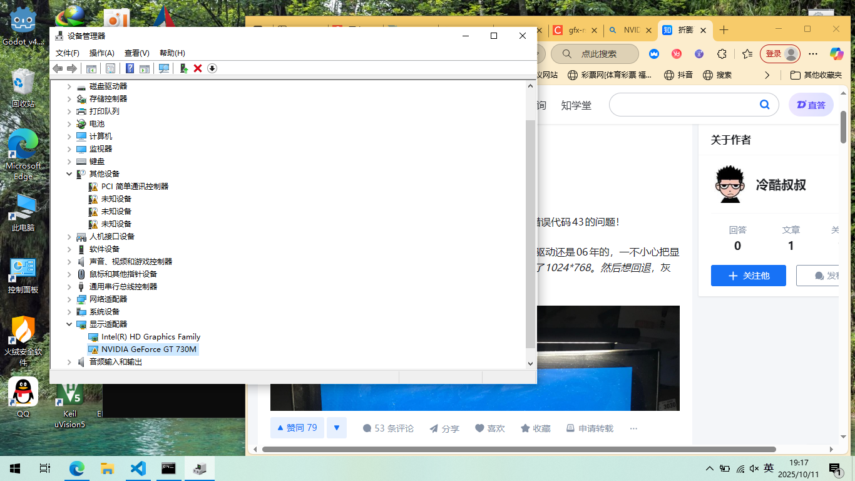Switch to the NVID browser tab

point(631,30)
